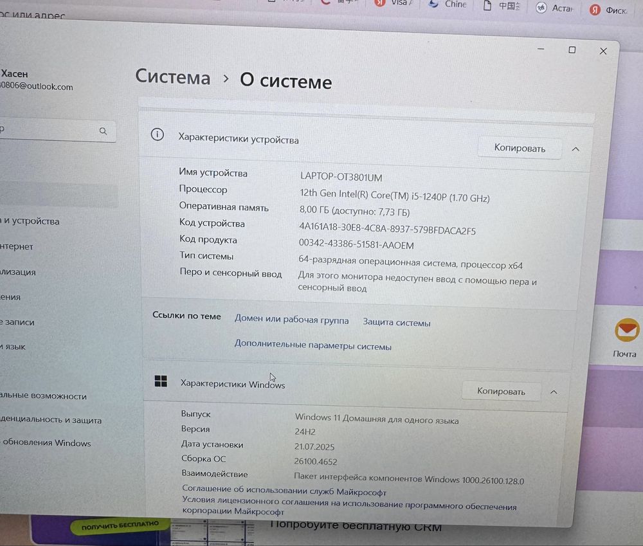The image size is (643, 546).
Task: Select the Характеристики Windows heading
Action: 233,384
